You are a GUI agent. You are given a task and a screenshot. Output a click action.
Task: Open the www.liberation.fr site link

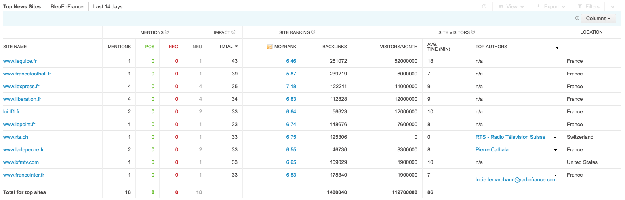coord(22,99)
